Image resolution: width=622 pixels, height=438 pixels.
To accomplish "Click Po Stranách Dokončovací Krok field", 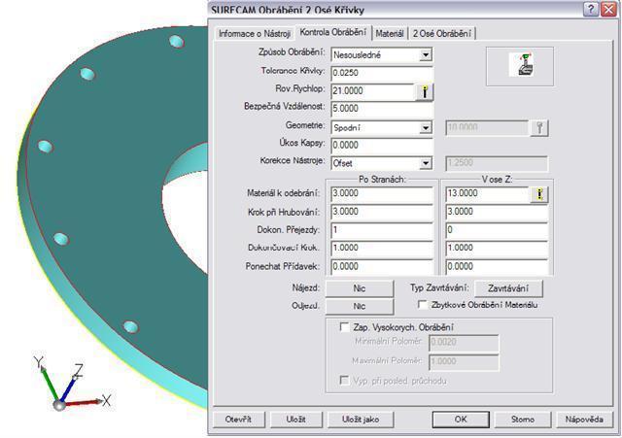I will point(382,248).
